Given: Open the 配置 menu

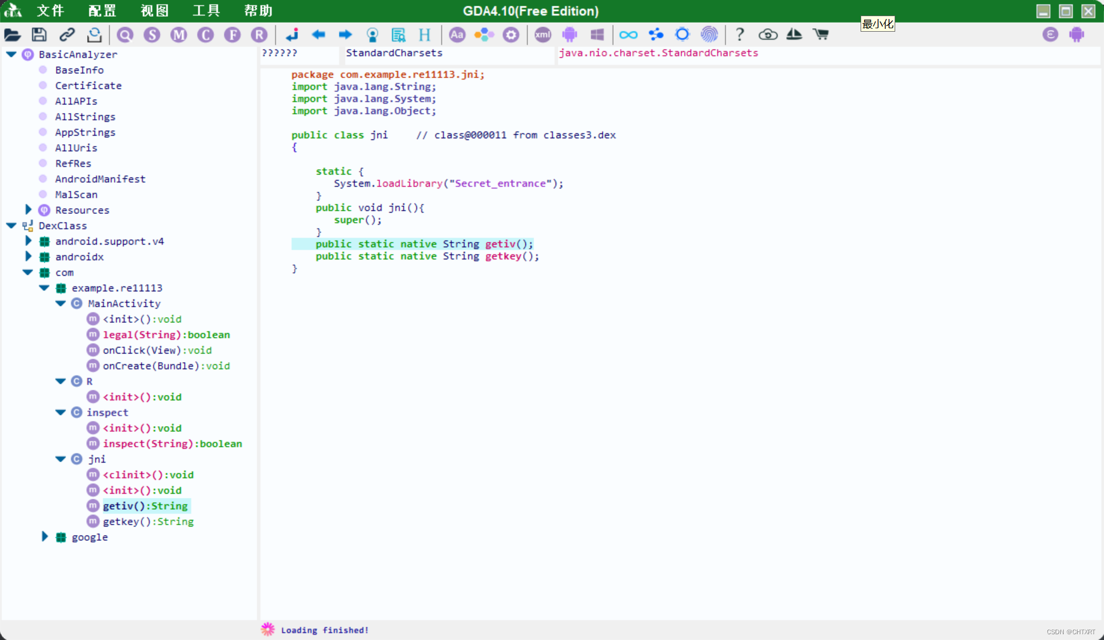Looking at the screenshot, I should 102,11.
